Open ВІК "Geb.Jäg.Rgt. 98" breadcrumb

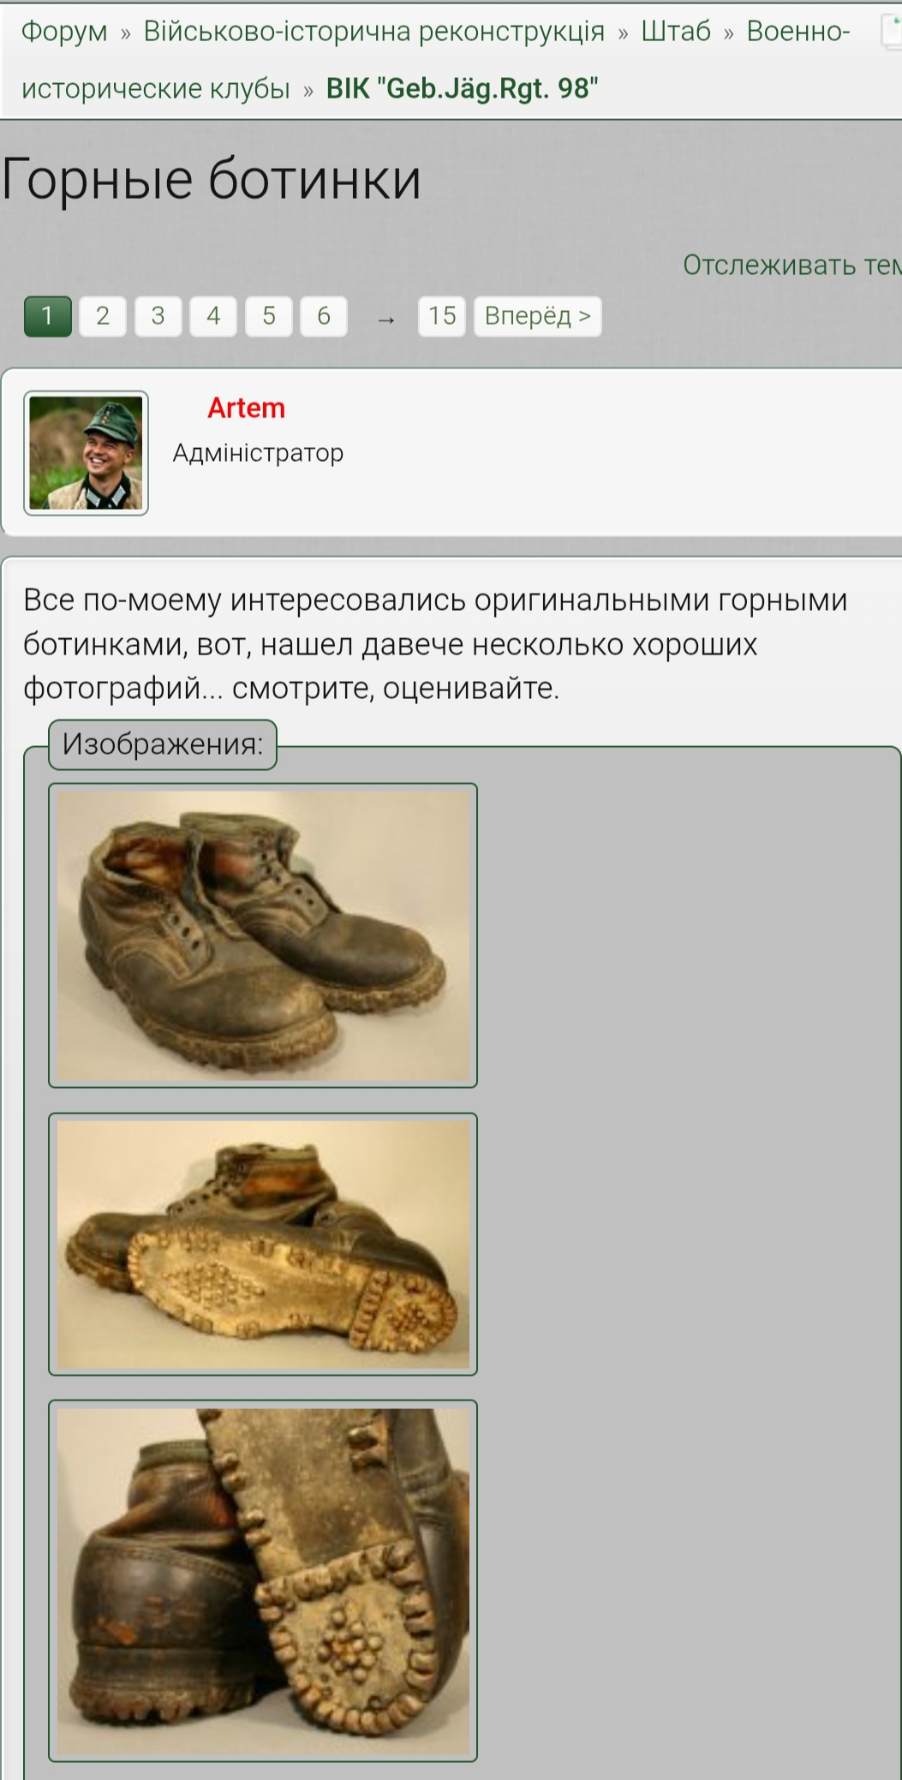point(463,89)
